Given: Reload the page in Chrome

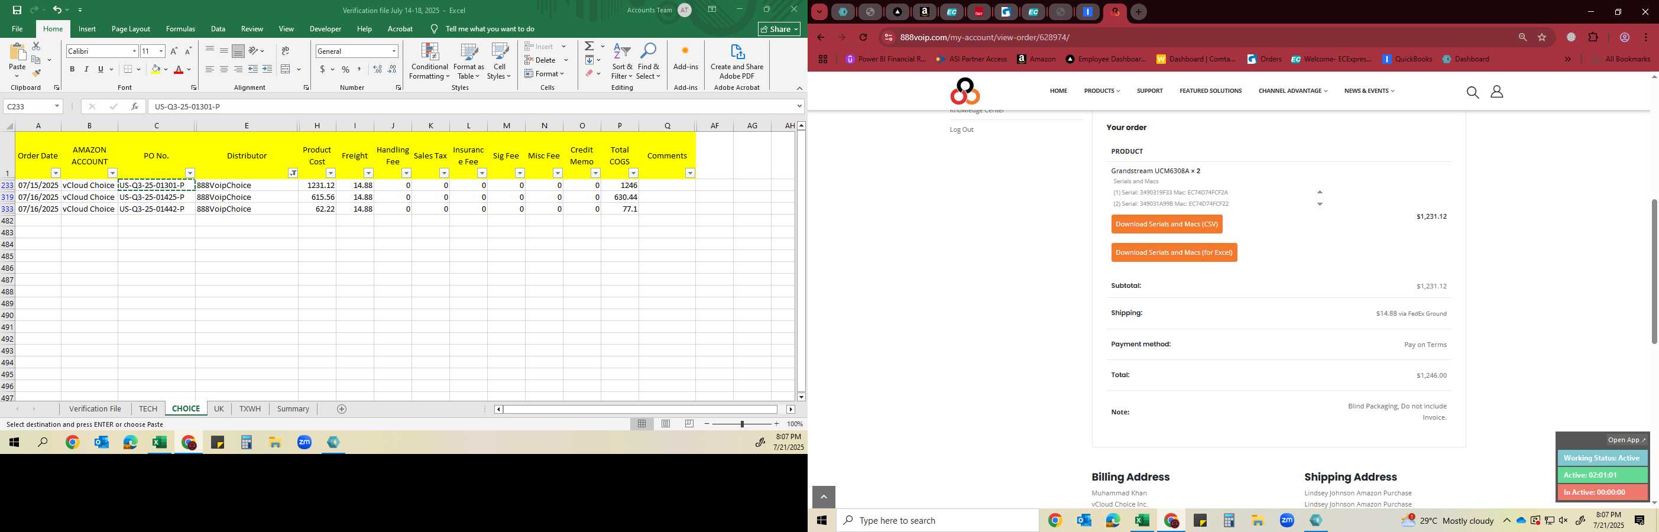Looking at the screenshot, I should tap(864, 37).
